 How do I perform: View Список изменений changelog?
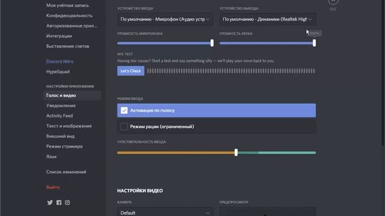click(x=66, y=172)
